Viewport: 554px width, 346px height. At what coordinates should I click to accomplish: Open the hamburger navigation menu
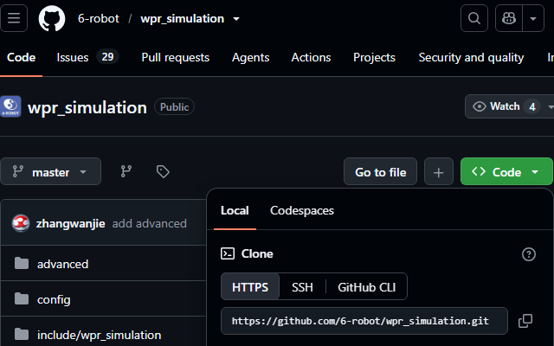tap(14, 18)
